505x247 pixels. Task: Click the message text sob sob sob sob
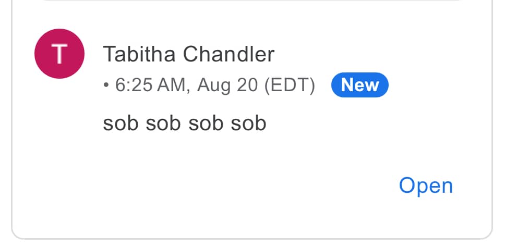click(185, 123)
